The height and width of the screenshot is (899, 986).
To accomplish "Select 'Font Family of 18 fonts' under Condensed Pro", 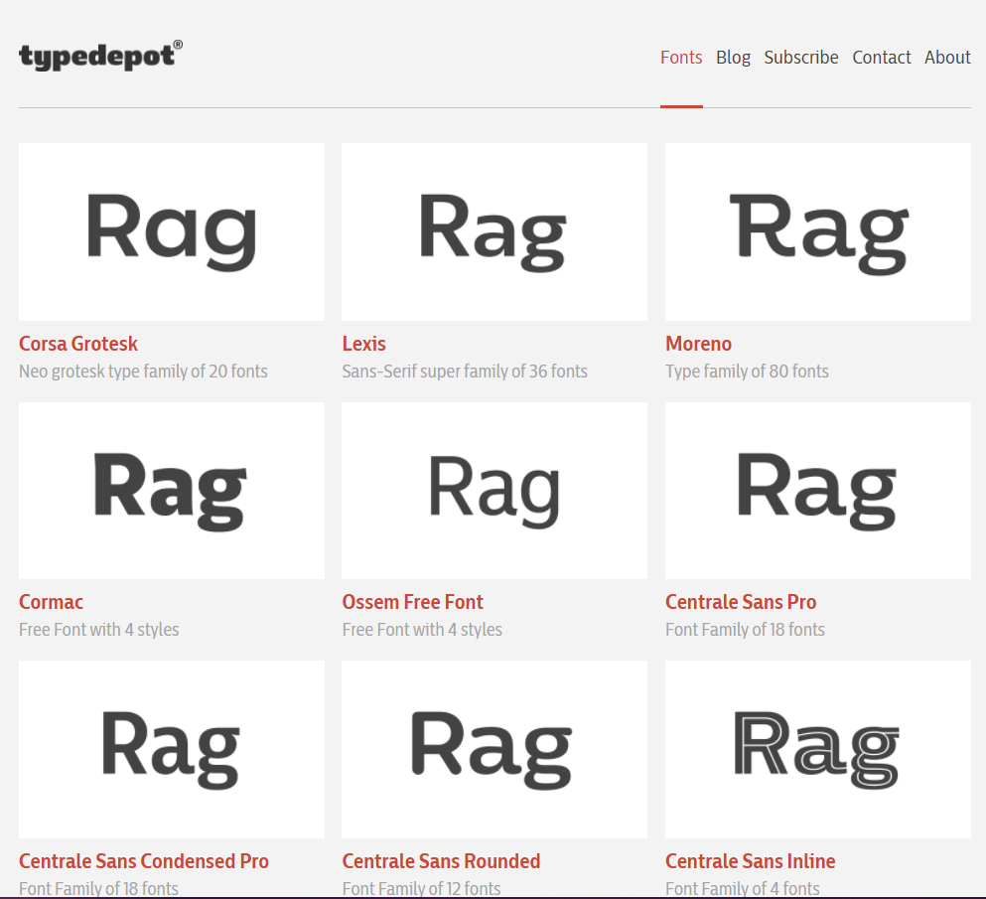I will coord(98,888).
